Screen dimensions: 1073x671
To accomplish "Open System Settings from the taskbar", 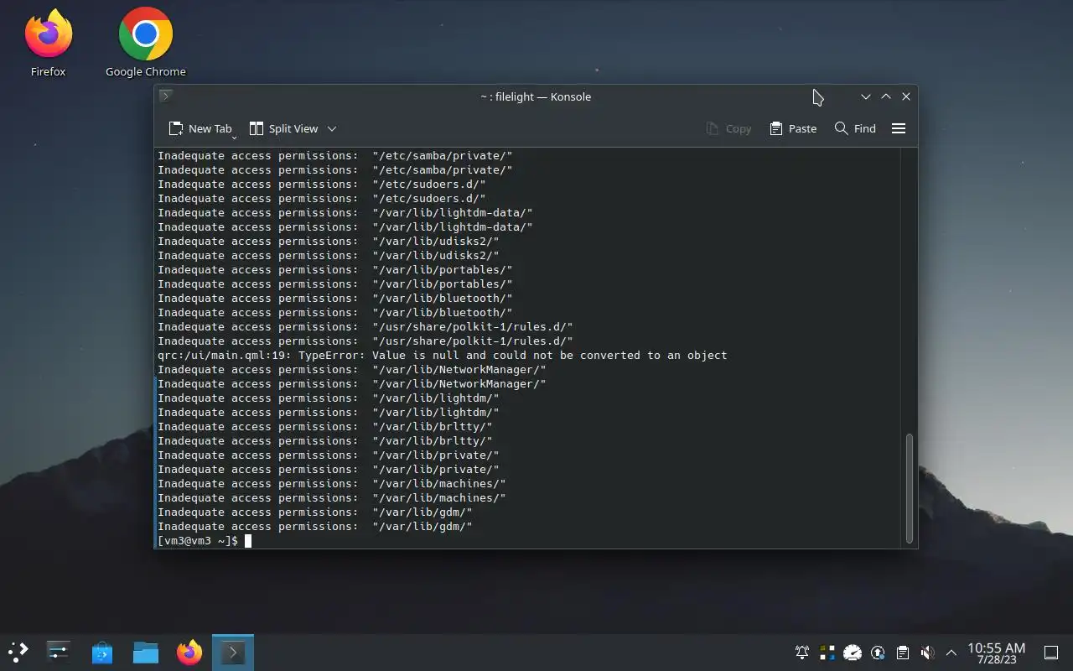I will [x=59, y=652].
